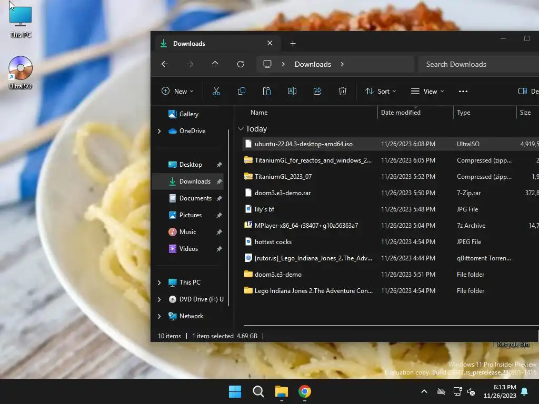Select doom3.e3-demo.rar file
This screenshot has height=404, width=539.
click(x=391, y=193)
